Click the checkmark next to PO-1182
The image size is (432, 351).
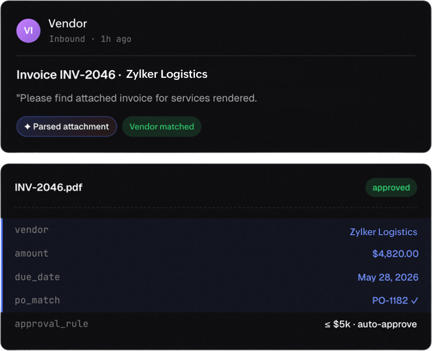[x=414, y=301]
